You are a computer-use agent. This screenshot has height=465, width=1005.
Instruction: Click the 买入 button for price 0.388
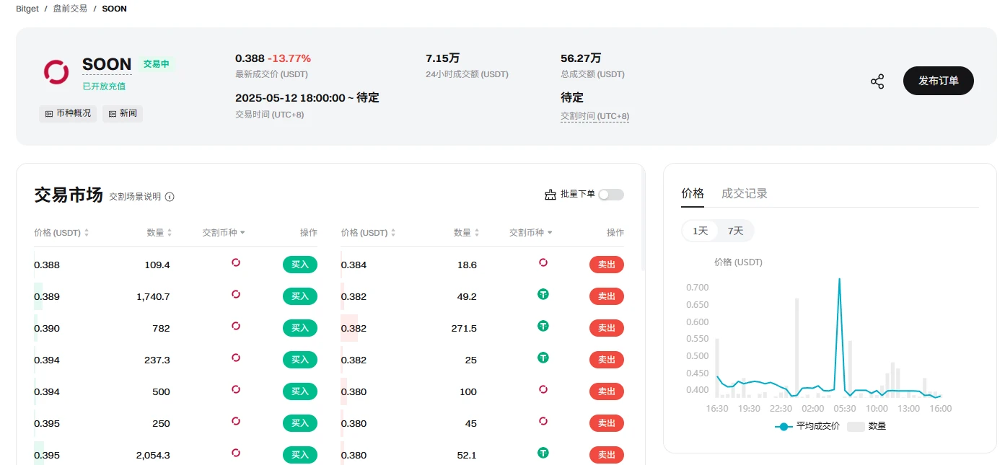point(299,264)
